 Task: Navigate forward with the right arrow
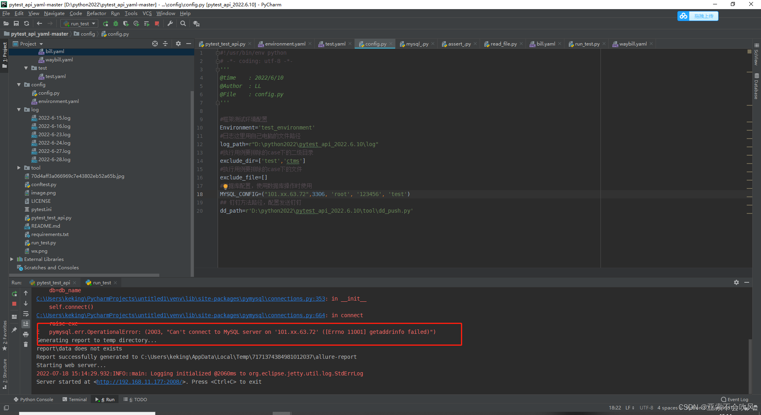tap(50, 24)
